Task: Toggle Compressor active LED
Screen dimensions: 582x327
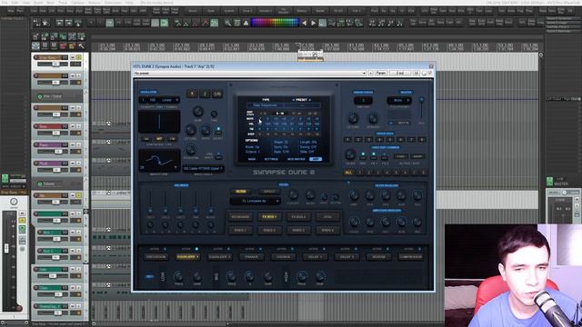Action: [419, 249]
